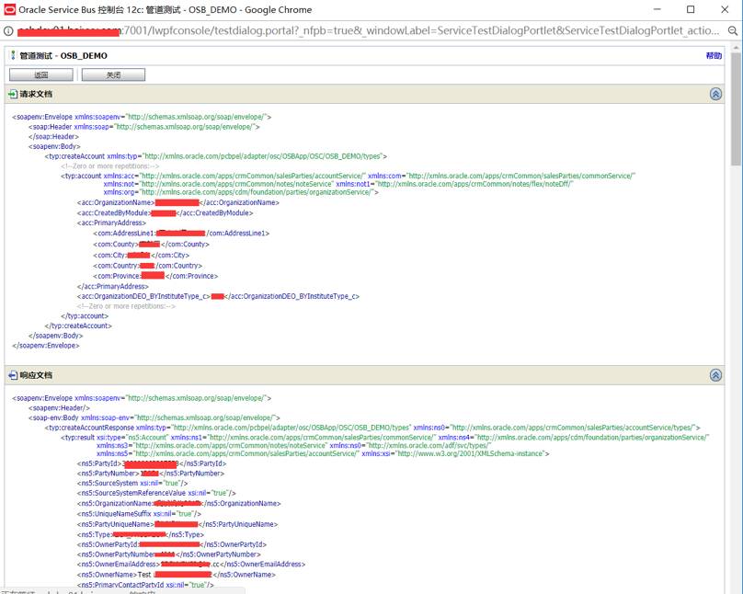Click the com:Province element line
Image resolution: width=743 pixels, height=594 pixels.
155,276
